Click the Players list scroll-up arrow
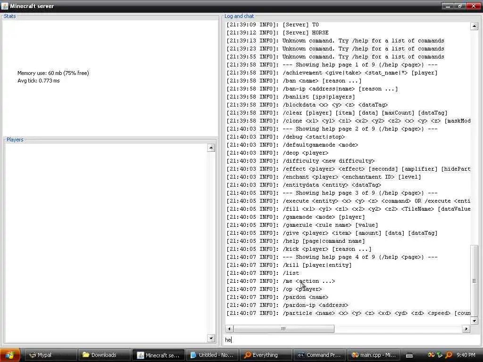Image resolution: width=483 pixels, height=362 pixels. click(x=211, y=148)
